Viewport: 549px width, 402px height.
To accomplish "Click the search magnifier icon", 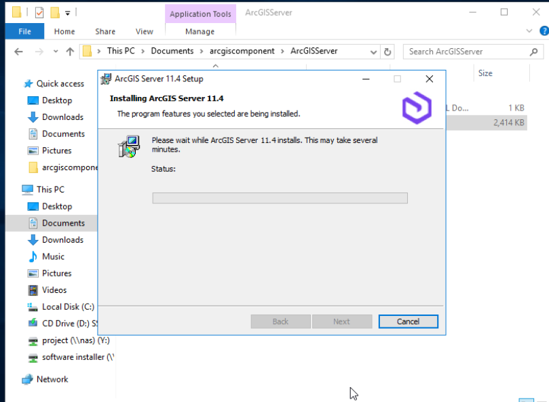I will [x=533, y=52].
